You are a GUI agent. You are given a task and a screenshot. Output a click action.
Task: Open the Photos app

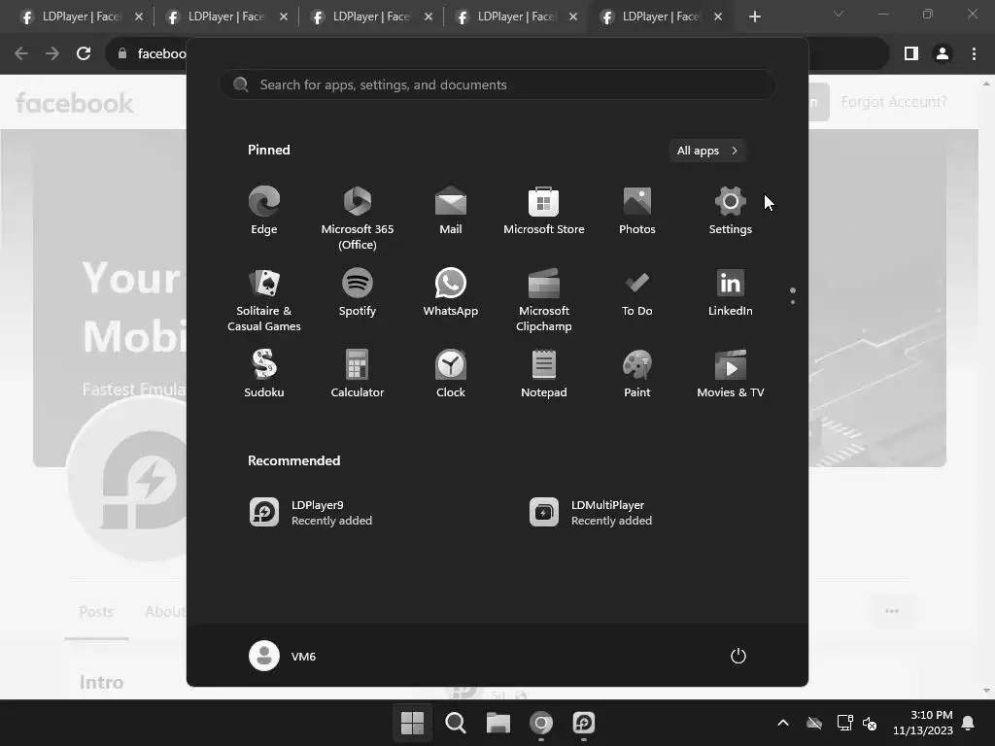coord(637,211)
